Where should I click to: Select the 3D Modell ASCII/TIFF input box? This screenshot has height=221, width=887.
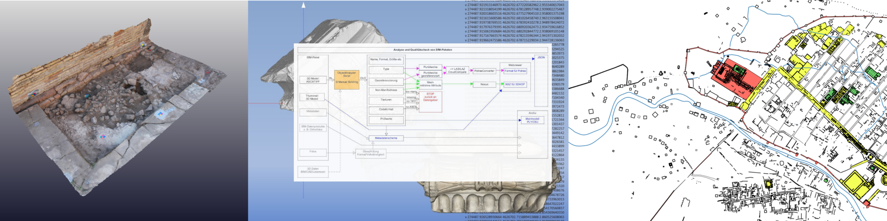pos(313,80)
